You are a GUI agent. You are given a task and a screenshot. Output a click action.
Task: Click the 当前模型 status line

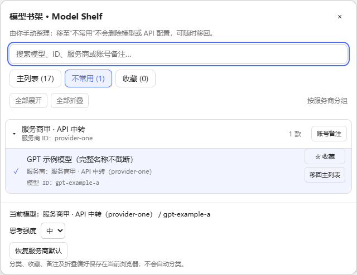click(x=110, y=214)
